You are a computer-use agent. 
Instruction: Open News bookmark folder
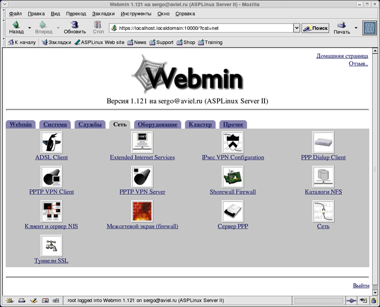pyautogui.click(x=137, y=43)
